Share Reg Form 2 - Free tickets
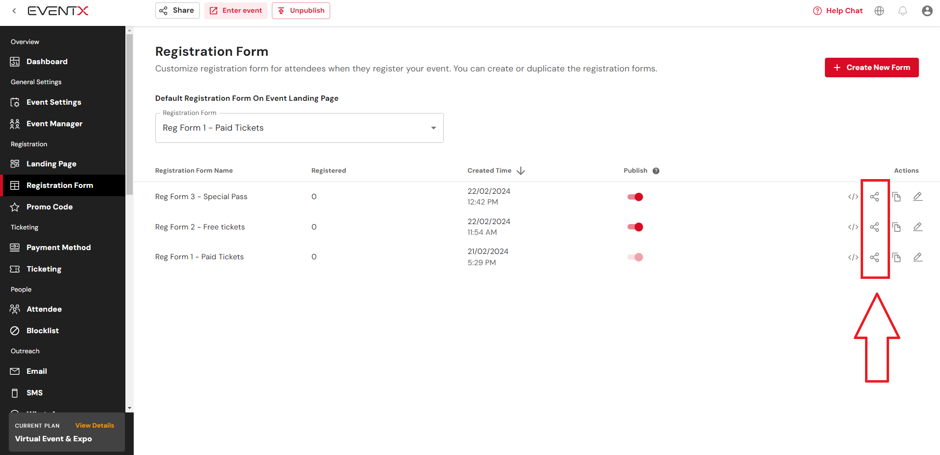This screenshot has width=940, height=455. coord(874,227)
